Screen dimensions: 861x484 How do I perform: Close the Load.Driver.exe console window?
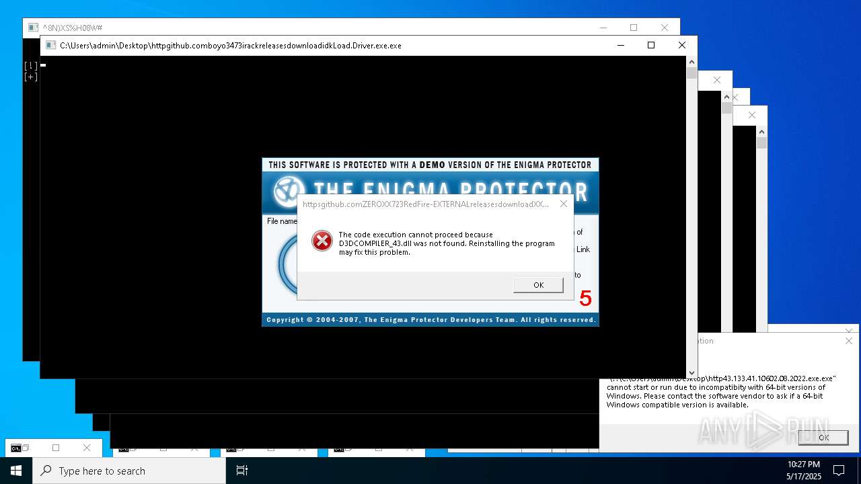(x=682, y=45)
